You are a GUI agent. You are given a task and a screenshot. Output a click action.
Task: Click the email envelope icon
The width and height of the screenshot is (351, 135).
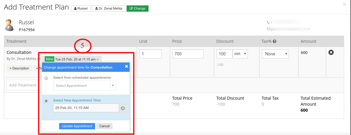click(268, 29)
